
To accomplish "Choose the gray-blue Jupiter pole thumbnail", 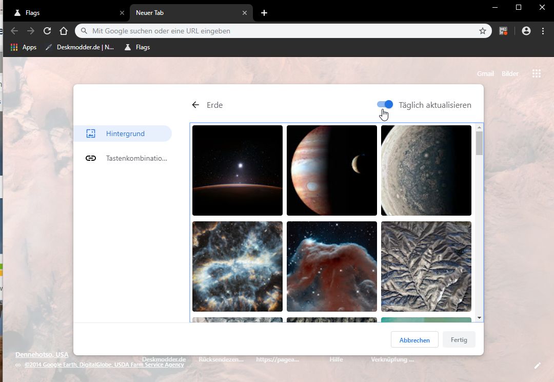I will click(x=426, y=170).
